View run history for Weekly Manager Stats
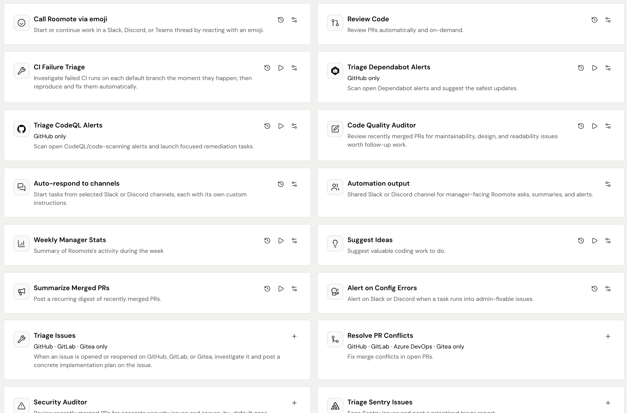The image size is (627, 413). tap(267, 241)
